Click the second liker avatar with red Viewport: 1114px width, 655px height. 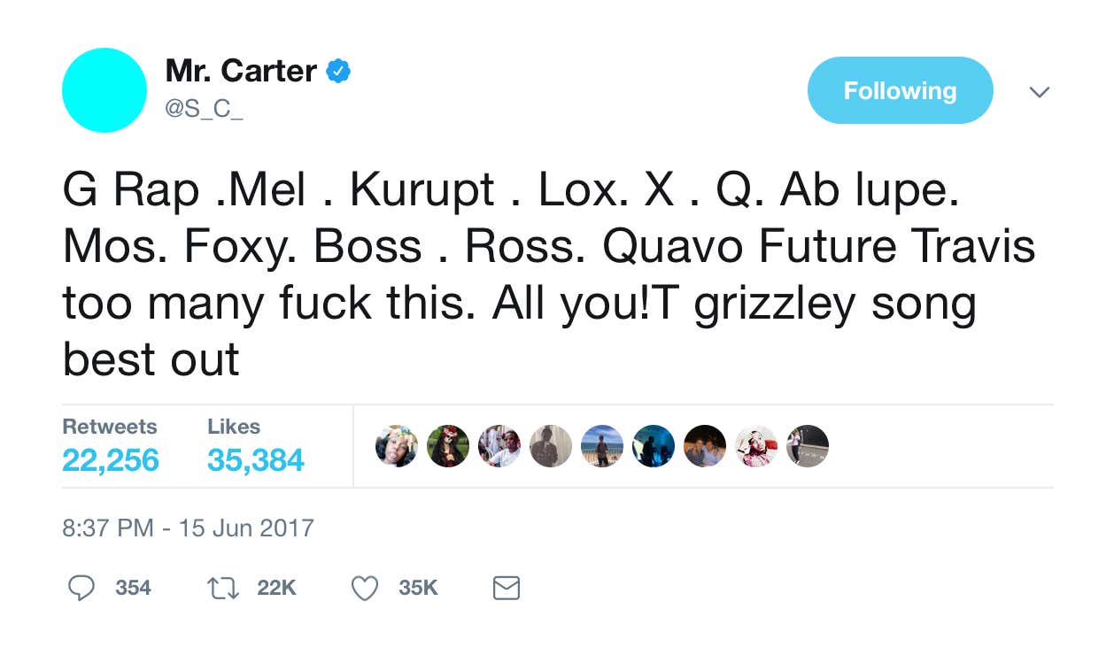[448, 446]
